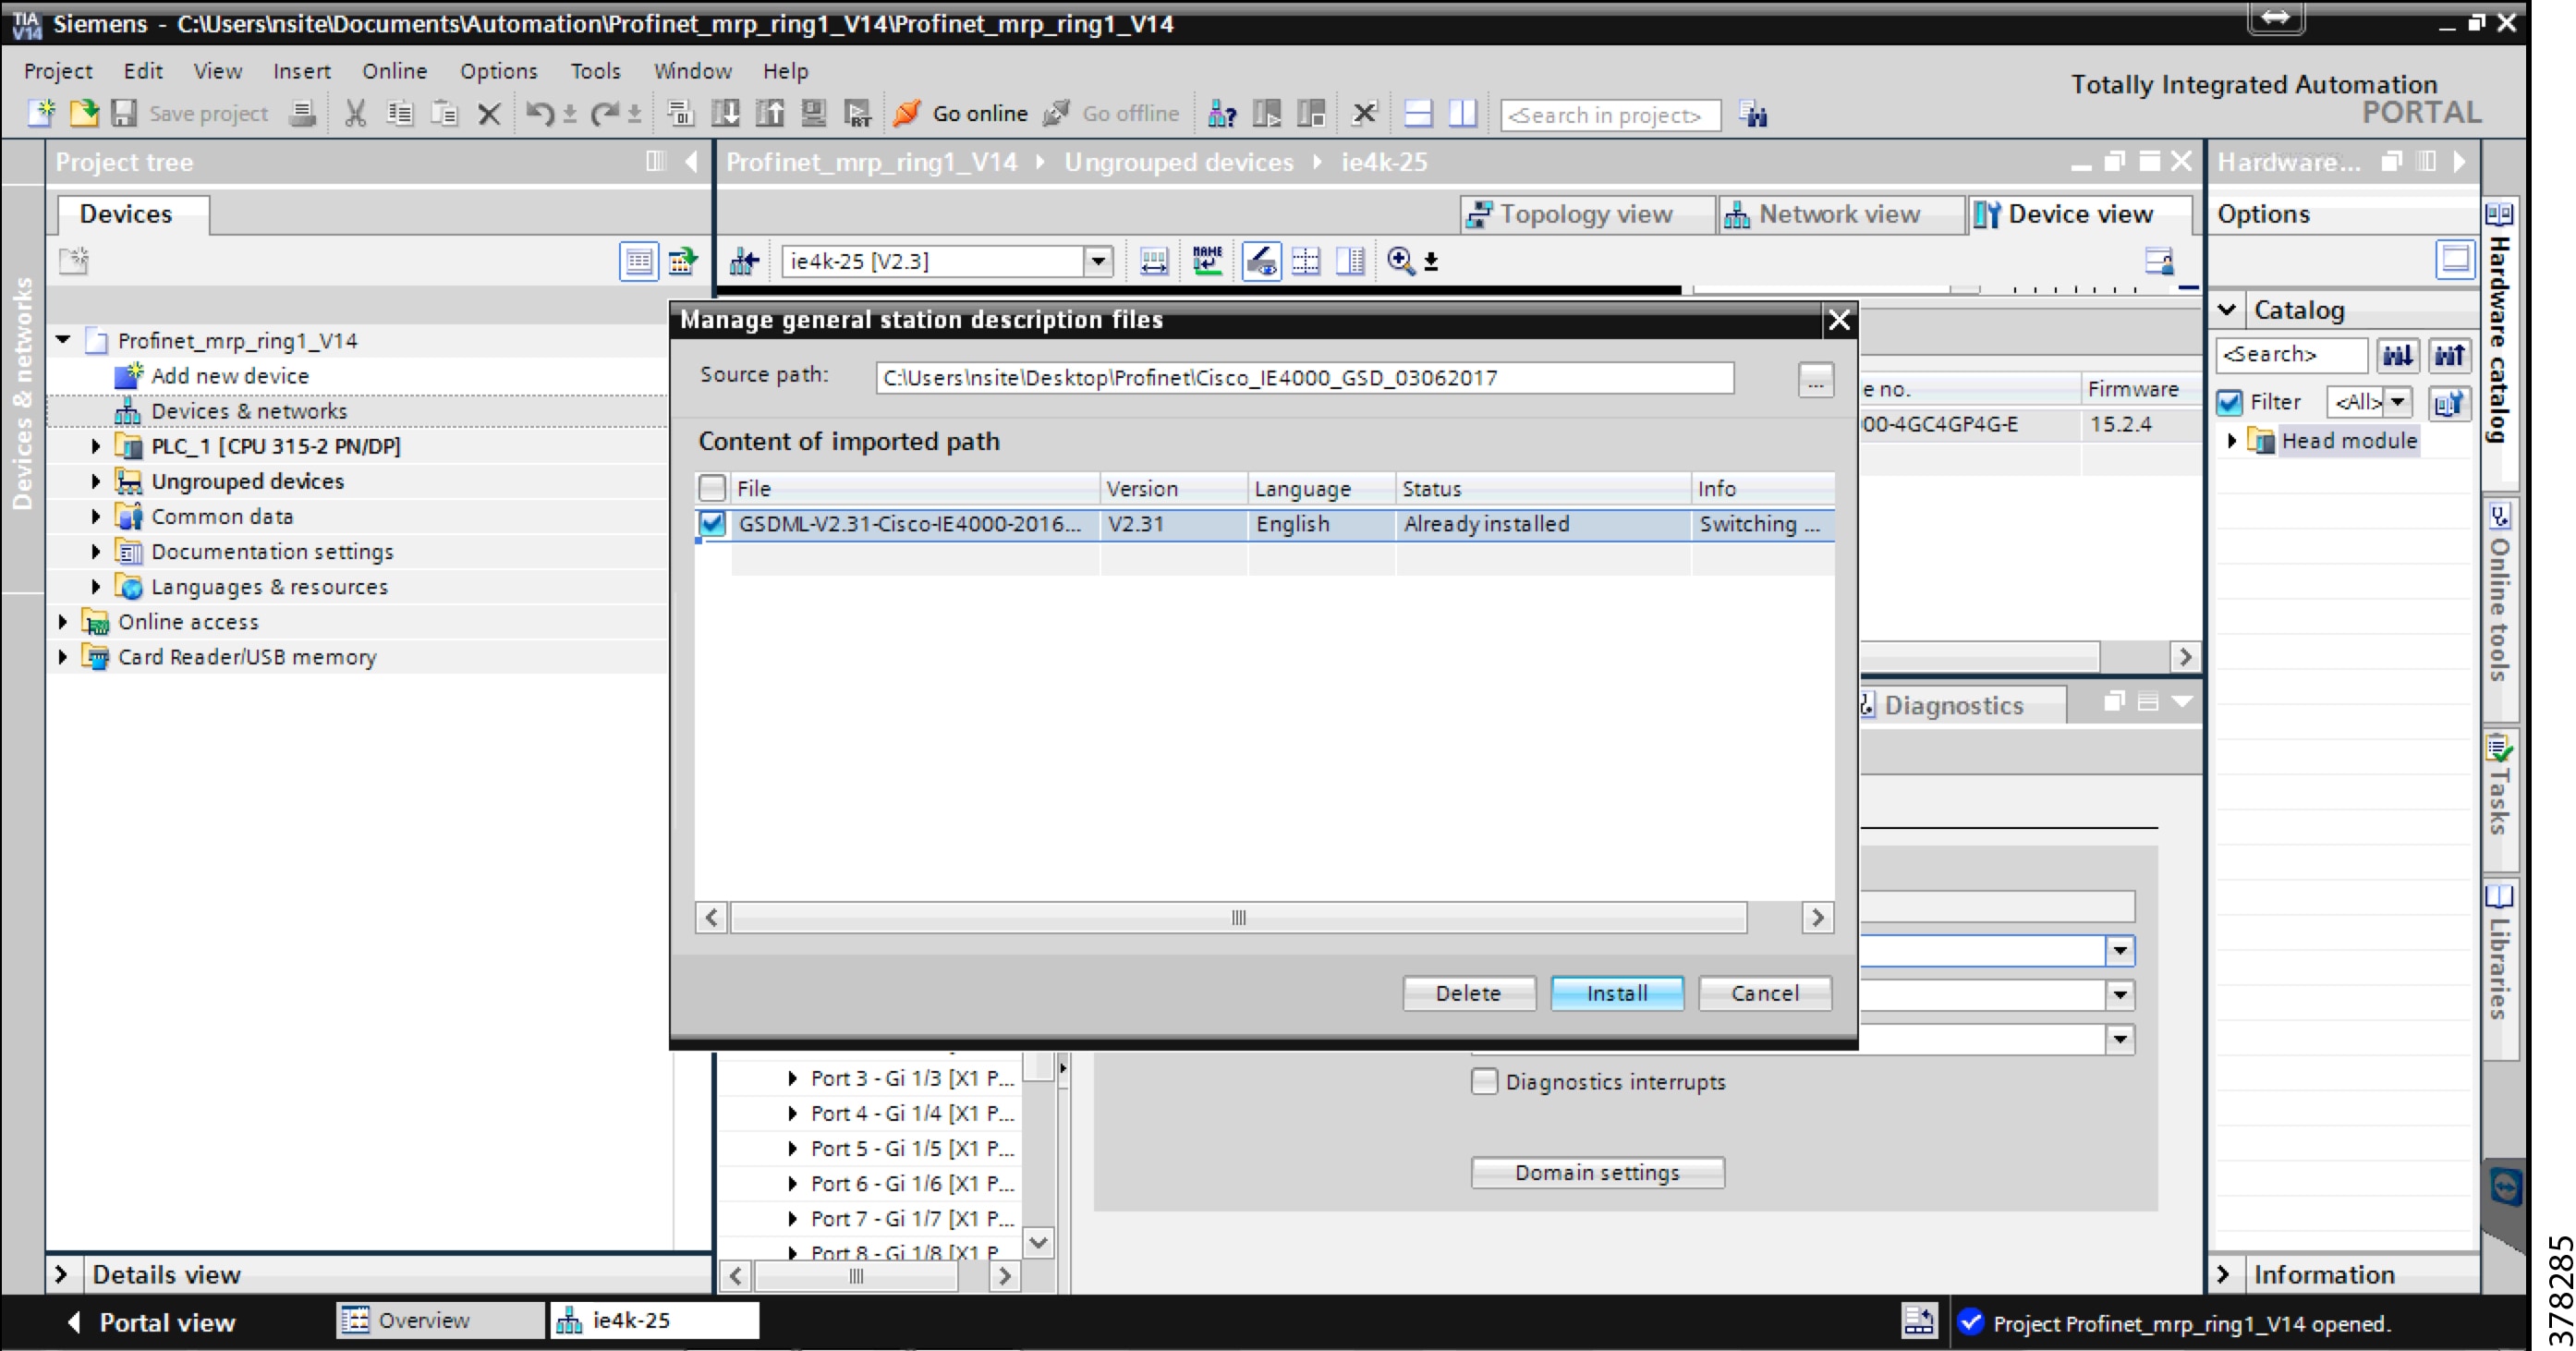The width and height of the screenshot is (2576, 1351).
Task: Click the Zoom magnifier icon in device view
Action: click(1401, 261)
